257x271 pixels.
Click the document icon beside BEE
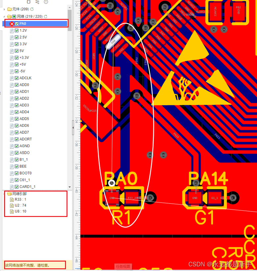[x=12, y=166]
